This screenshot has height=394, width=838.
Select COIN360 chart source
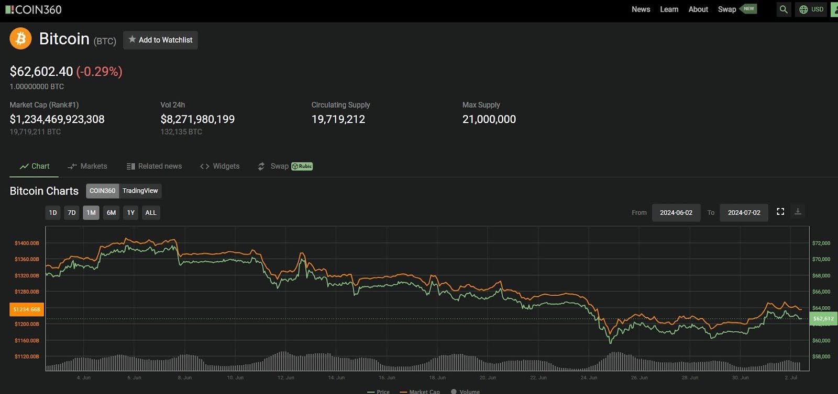click(x=102, y=191)
